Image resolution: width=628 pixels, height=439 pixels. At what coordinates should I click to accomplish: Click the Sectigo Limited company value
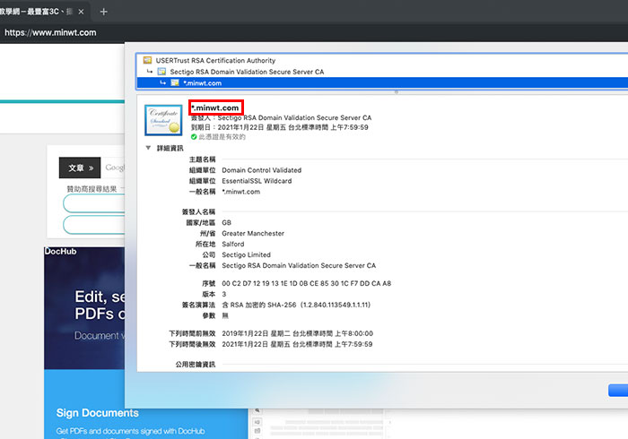(x=247, y=254)
